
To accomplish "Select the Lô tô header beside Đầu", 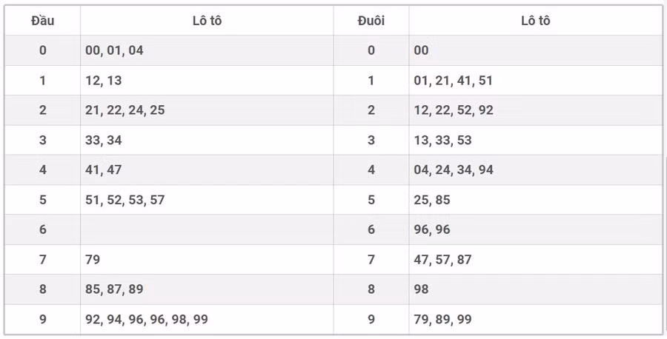I will tap(207, 21).
